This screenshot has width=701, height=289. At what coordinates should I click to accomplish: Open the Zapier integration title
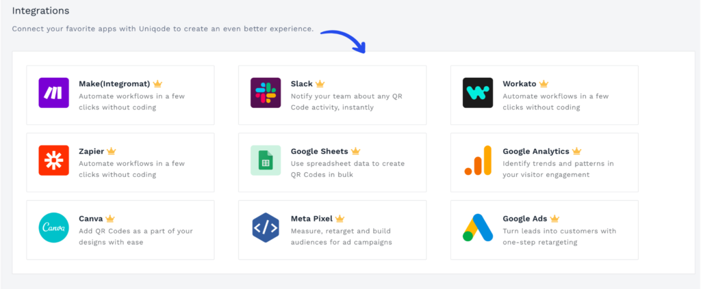[x=91, y=151]
